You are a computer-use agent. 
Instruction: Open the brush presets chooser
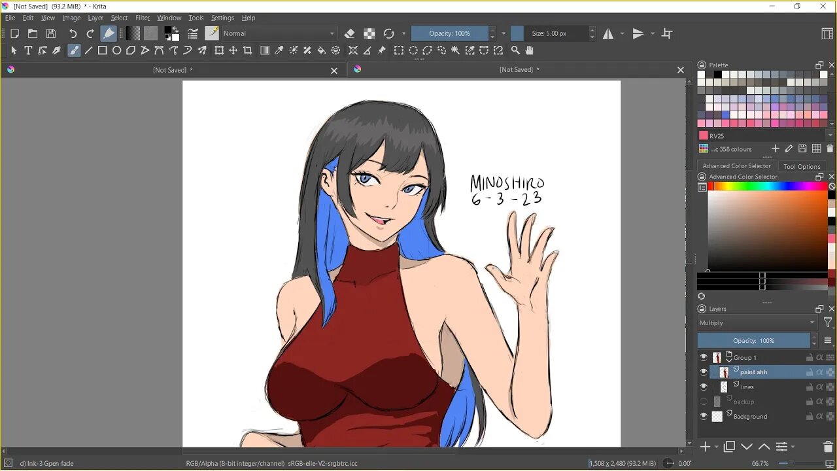[x=212, y=33]
